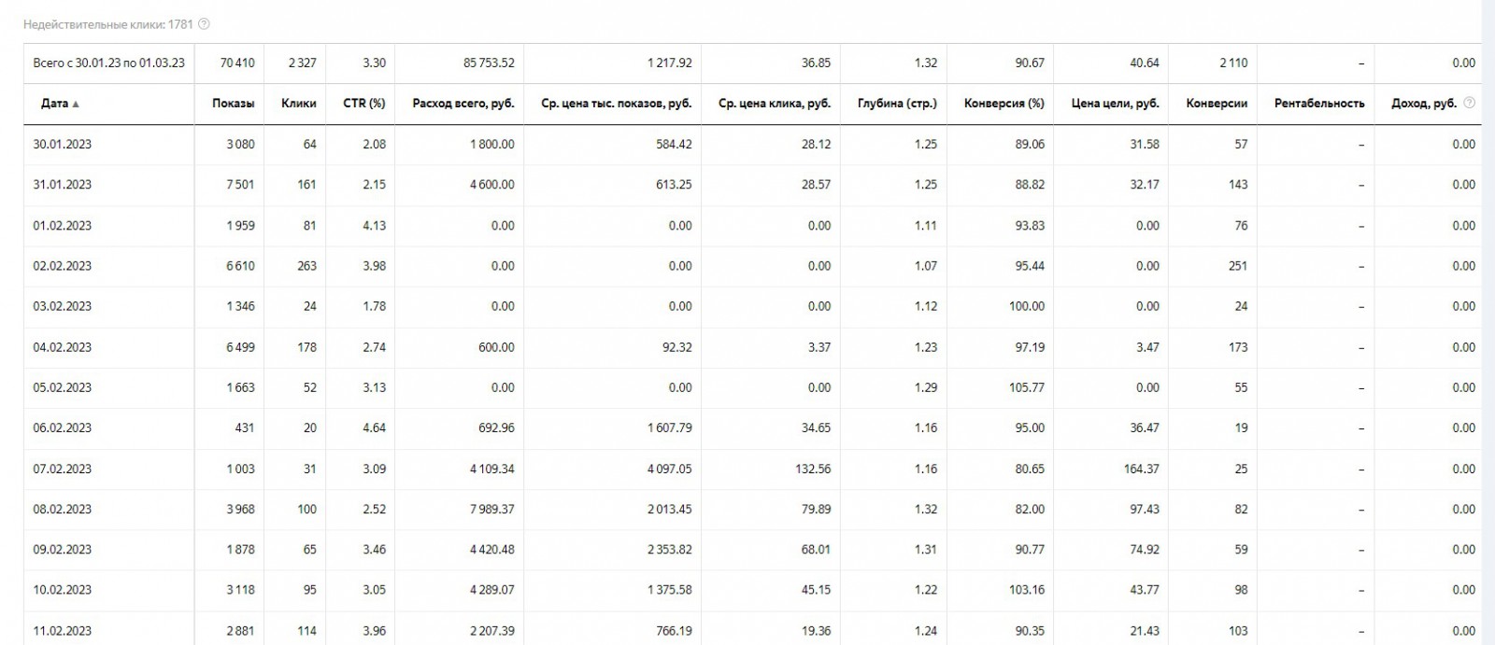This screenshot has width=1495, height=645.
Task: Sort table by Показы column
Action: (233, 104)
